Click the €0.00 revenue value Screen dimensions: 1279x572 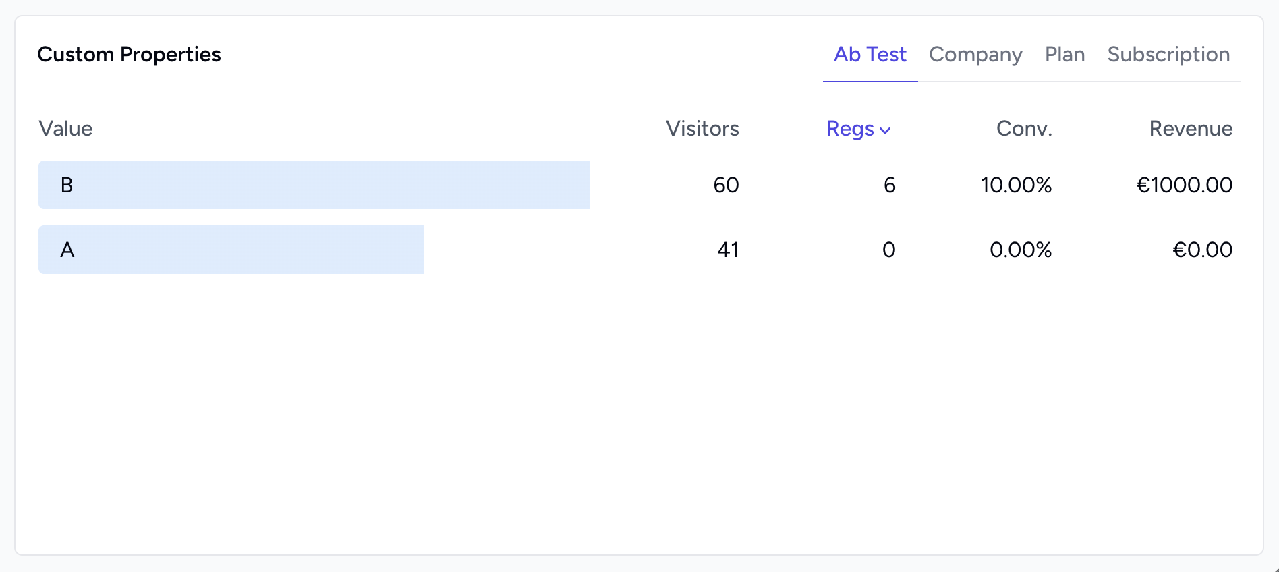tap(1202, 250)
